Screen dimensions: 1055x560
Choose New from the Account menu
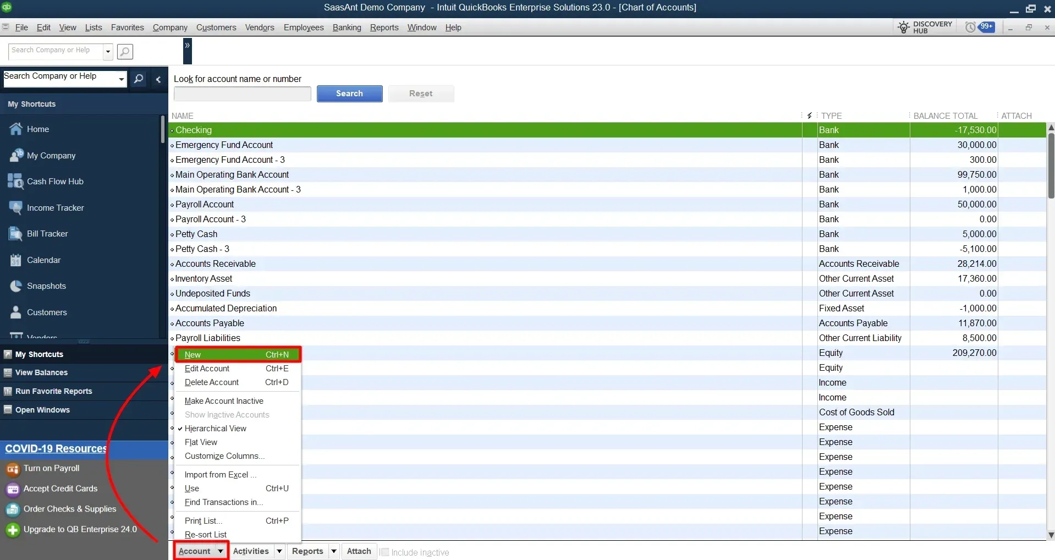point(238,355)
